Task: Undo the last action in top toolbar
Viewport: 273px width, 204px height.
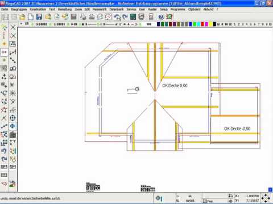Action: click(117, 17)
